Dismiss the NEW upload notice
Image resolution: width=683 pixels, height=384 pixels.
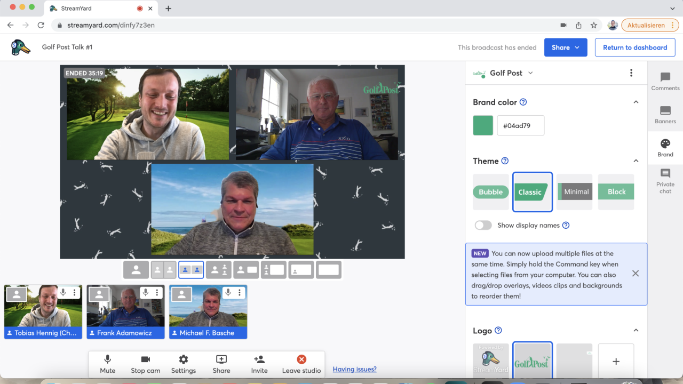(636, 274)
